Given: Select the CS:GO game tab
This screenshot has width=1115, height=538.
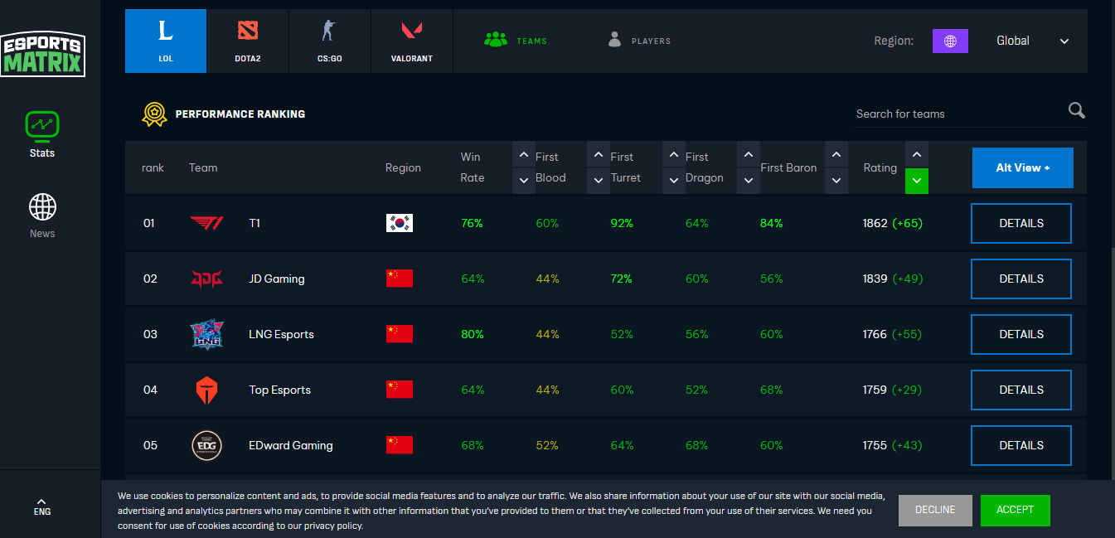Looking at the screenshot, I should (x=329, y=41).
